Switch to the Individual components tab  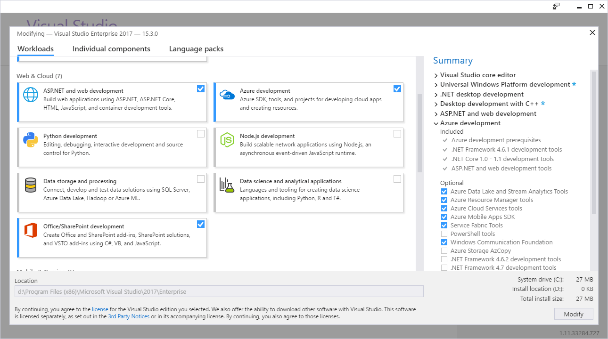point(111,49)
